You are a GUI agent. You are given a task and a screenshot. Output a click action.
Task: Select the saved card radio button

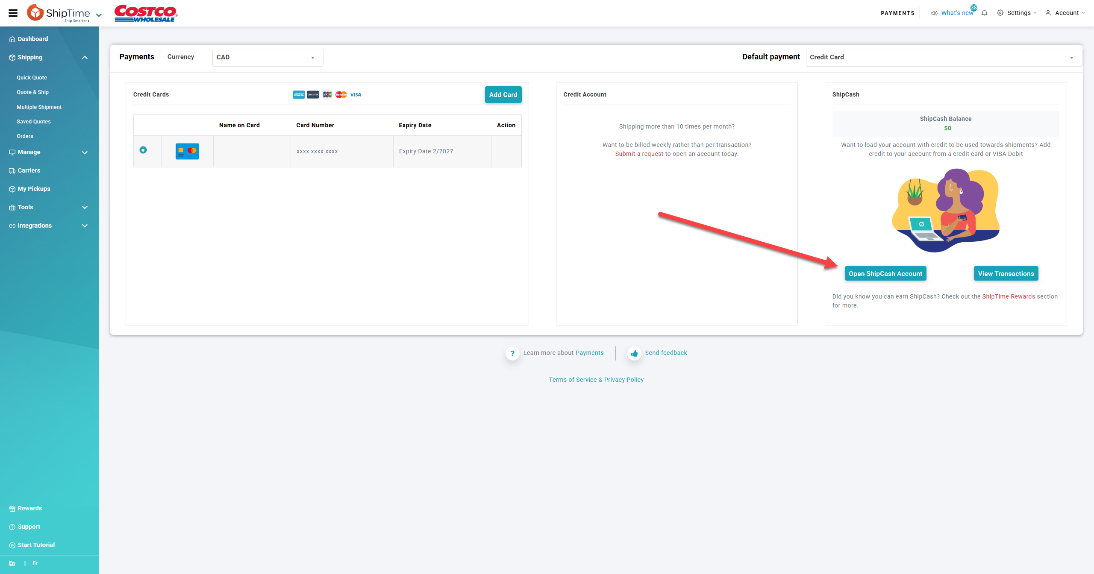143,150
